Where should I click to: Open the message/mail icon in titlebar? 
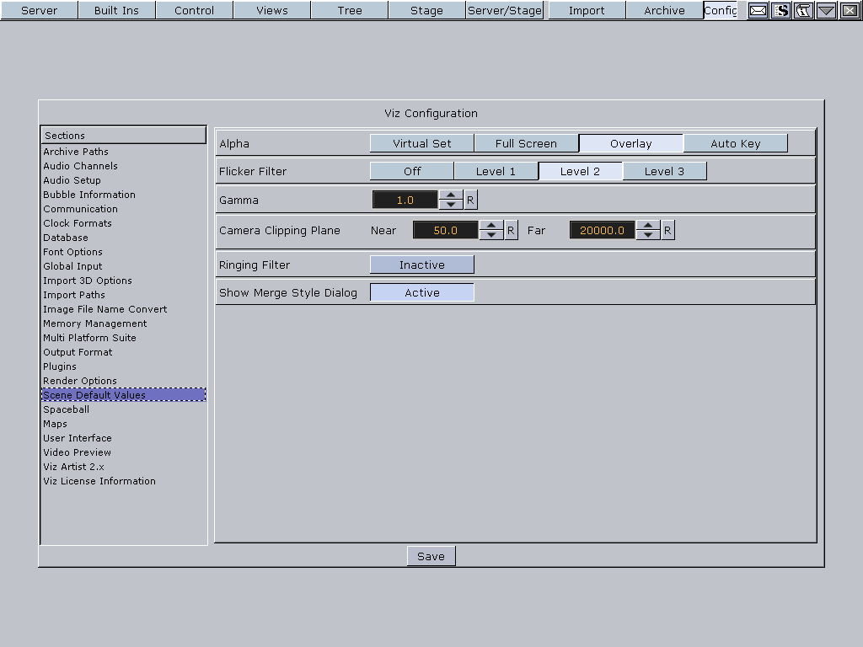(x=758, y=11)
